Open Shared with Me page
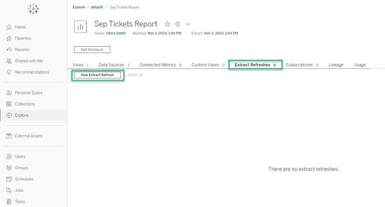The image size is (385, 207). (29, 61)
